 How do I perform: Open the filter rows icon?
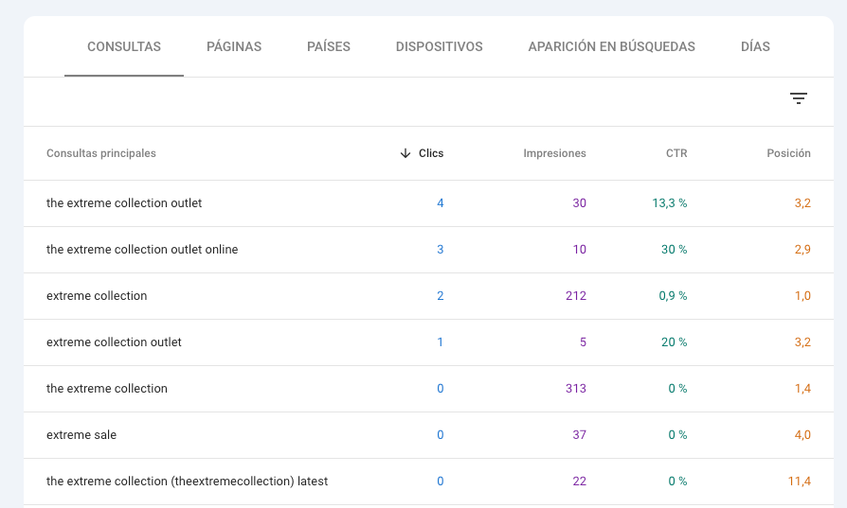coord(799,98)
